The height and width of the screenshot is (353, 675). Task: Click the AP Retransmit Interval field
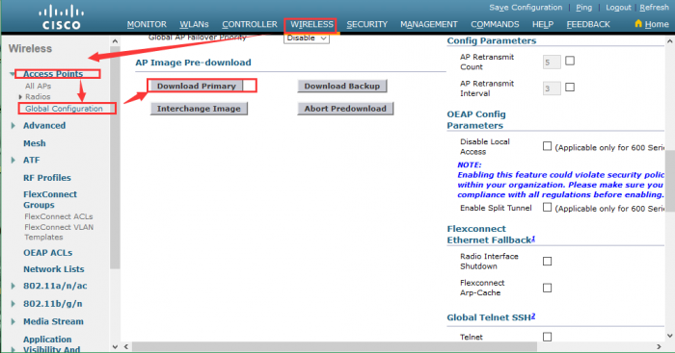tap(552, 88)
